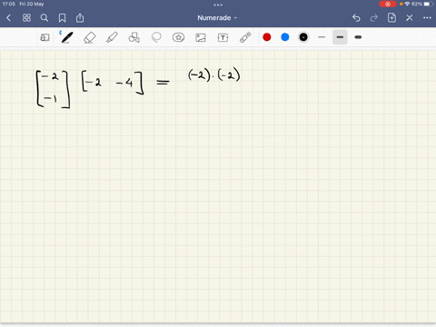Bookmark the current page

pyautogui.click(x=62, y=18)
